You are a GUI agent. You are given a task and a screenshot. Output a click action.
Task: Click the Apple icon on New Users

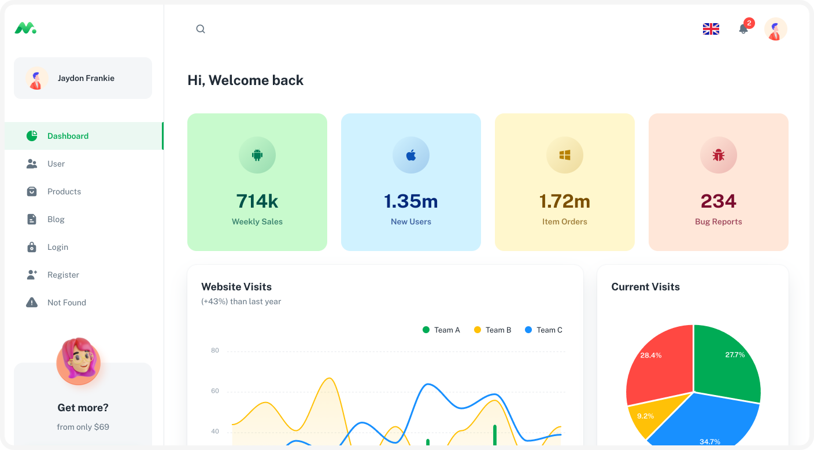point(411,155)
